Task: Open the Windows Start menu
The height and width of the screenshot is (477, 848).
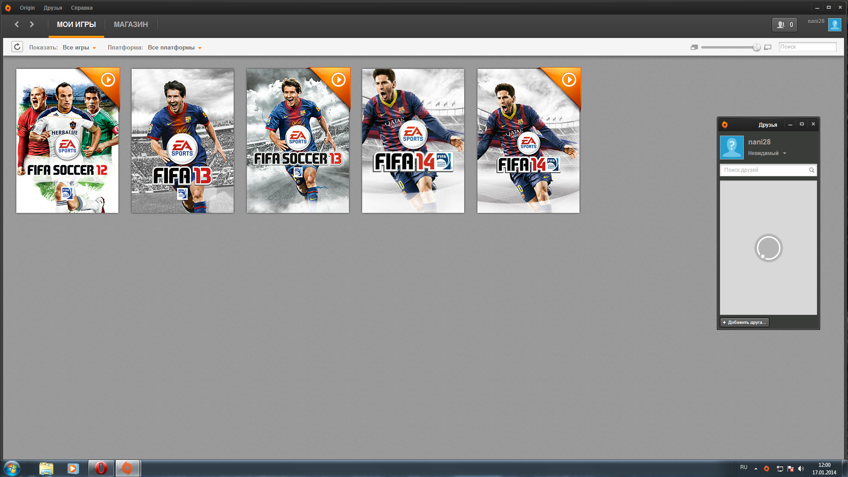Action: coord(12,468)
